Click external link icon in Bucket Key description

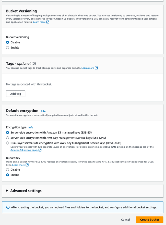point(27,165)
